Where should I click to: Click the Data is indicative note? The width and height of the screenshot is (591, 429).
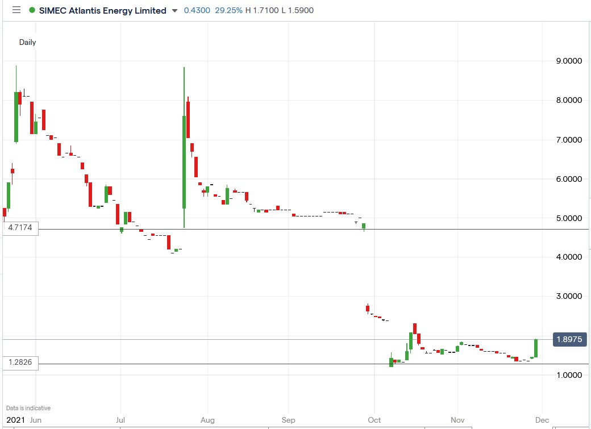click(x=28, y=408)
